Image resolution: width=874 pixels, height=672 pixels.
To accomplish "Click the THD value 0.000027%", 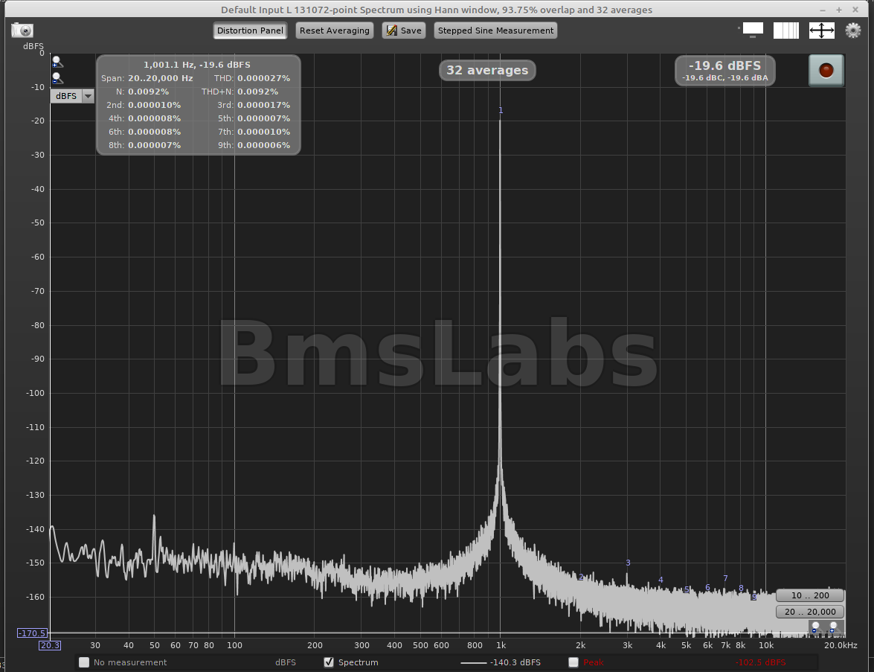I will click(263, 78).
